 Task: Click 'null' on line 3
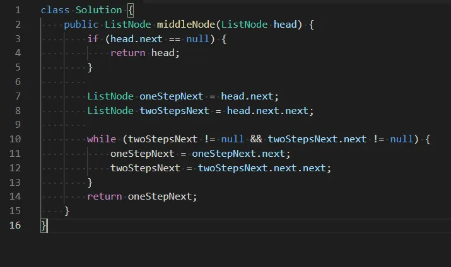tap(197, 39)
